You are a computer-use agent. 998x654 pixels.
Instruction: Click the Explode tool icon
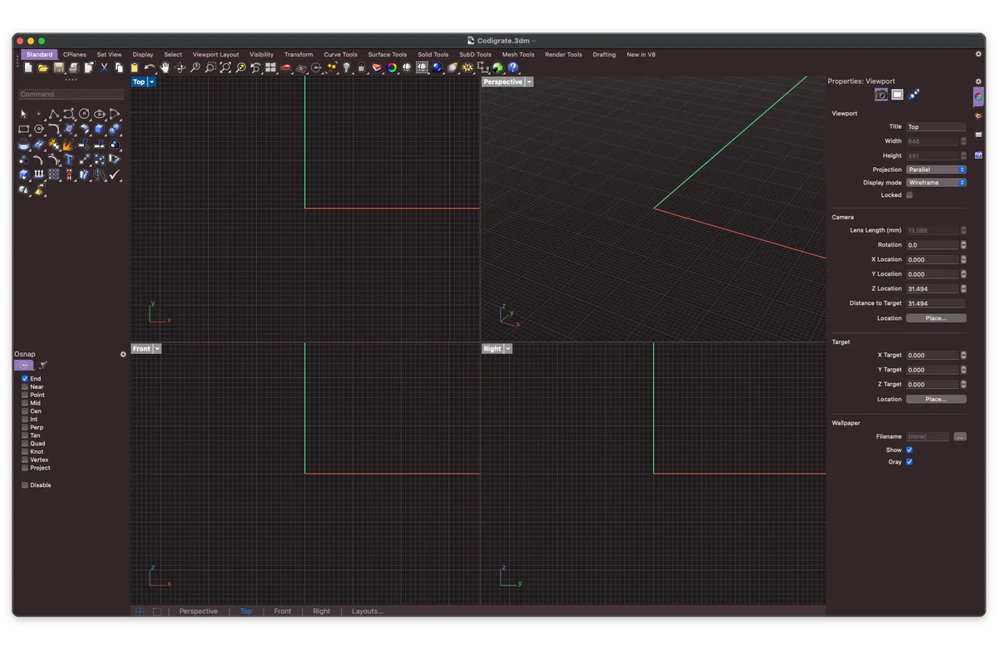69,145
